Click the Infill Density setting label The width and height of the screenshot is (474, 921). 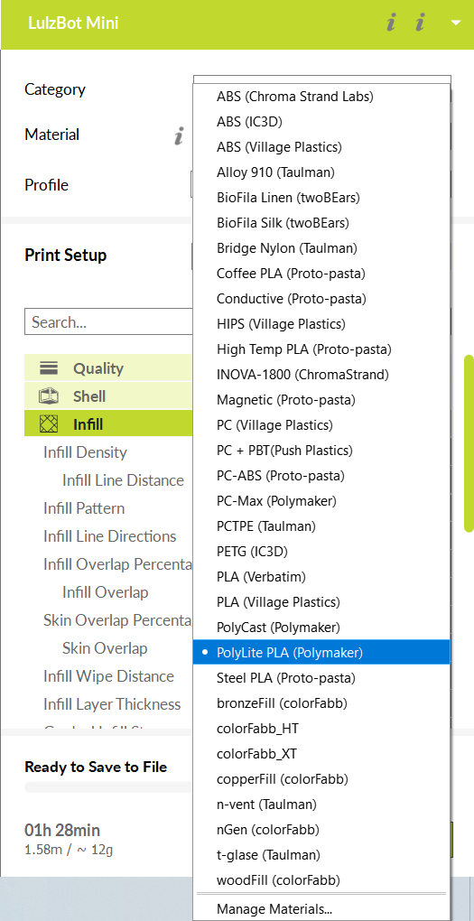coord(85,453)
